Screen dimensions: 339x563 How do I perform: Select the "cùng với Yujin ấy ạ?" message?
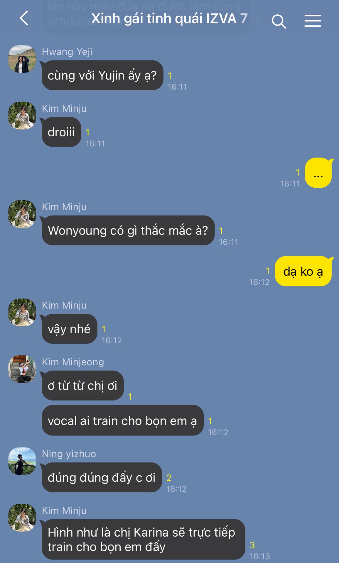tap(102, 75)
